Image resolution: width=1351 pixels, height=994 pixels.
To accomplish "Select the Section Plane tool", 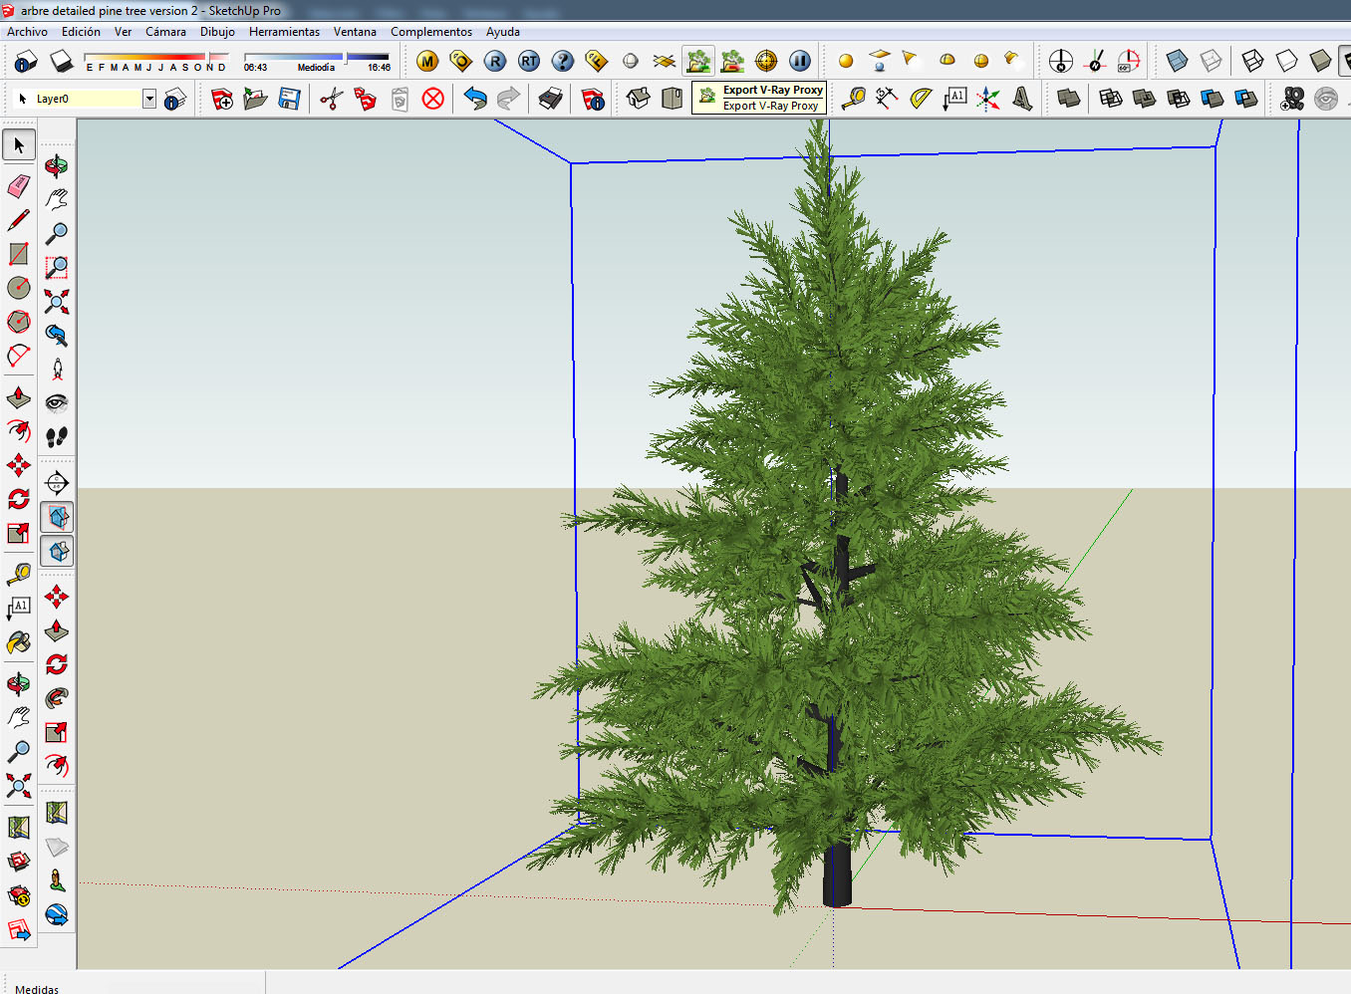I will (x=57, y=483).
